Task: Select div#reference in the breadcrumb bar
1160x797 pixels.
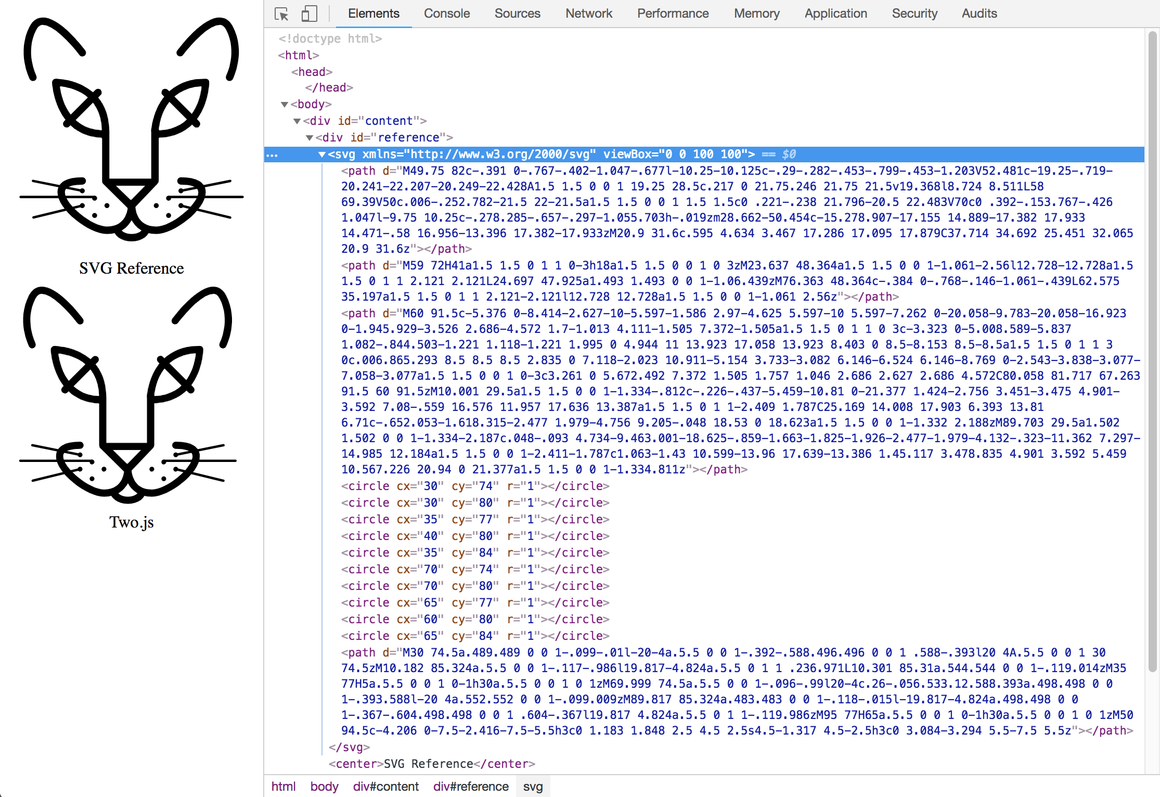Action: pyautogui.click(x=470, y=786)
